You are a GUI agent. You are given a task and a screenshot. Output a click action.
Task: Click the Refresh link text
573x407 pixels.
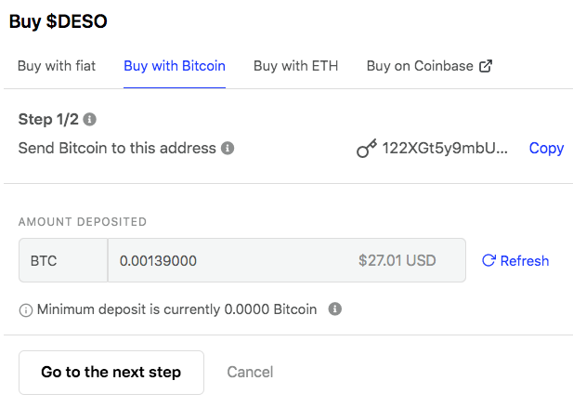coord(525,261)
